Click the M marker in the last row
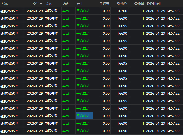 [x=17, y=131]
